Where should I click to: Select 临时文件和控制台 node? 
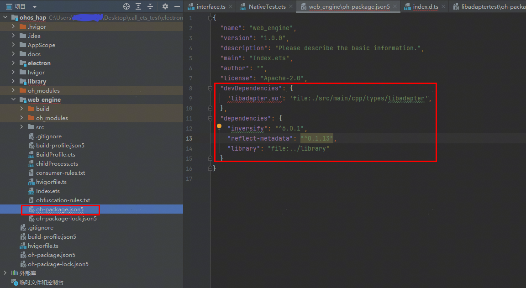[x=41, y=283]
